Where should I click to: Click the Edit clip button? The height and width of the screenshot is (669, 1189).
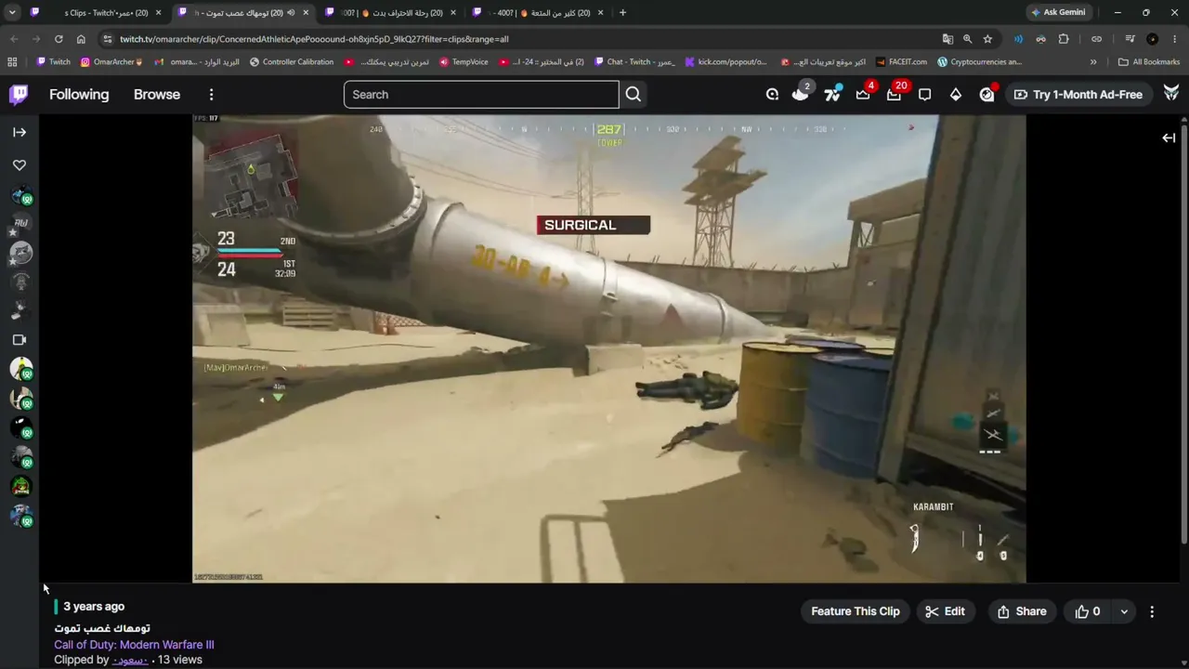click(946, 611)
